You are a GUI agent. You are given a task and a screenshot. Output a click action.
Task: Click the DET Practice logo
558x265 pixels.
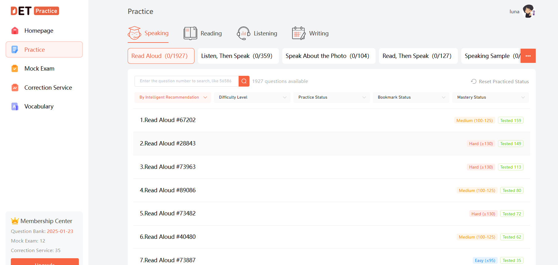point(35,11)
